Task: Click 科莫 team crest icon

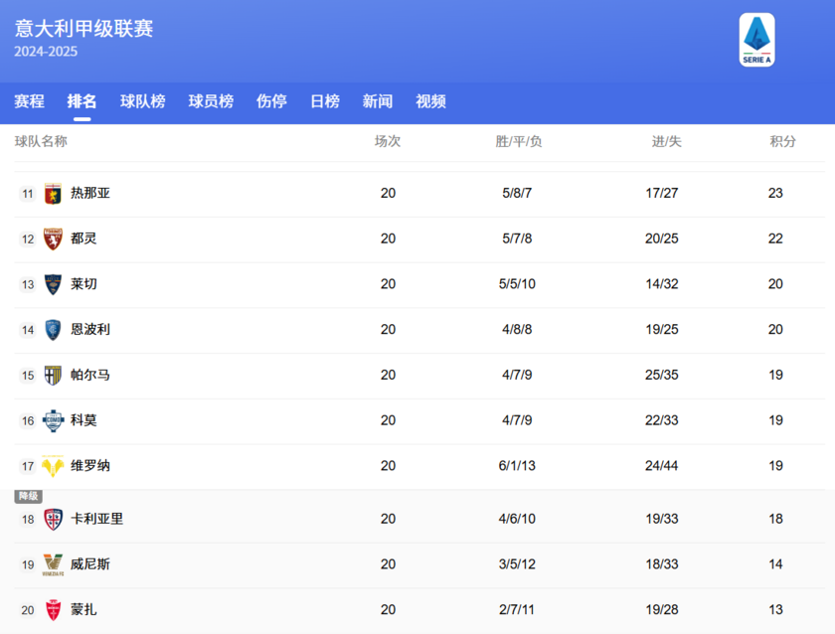Action: 51,420
